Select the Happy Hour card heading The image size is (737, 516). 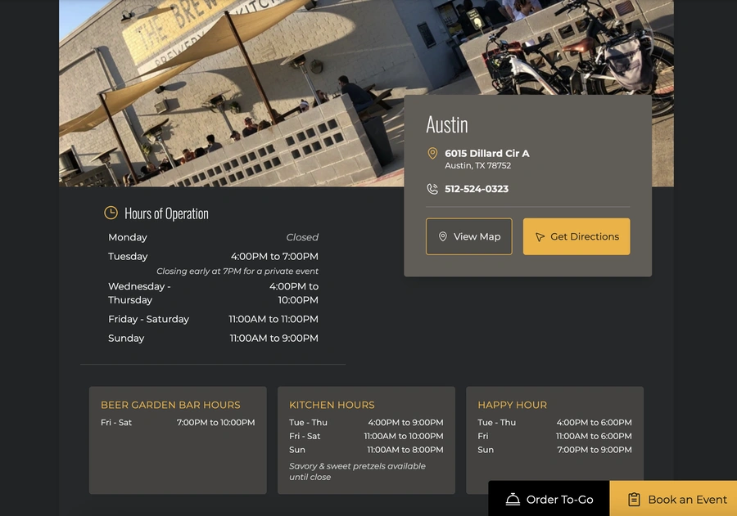[512, 405]
